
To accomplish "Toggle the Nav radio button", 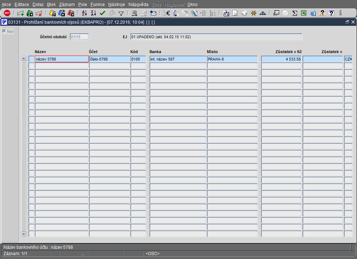I will [x=4, y=31].
